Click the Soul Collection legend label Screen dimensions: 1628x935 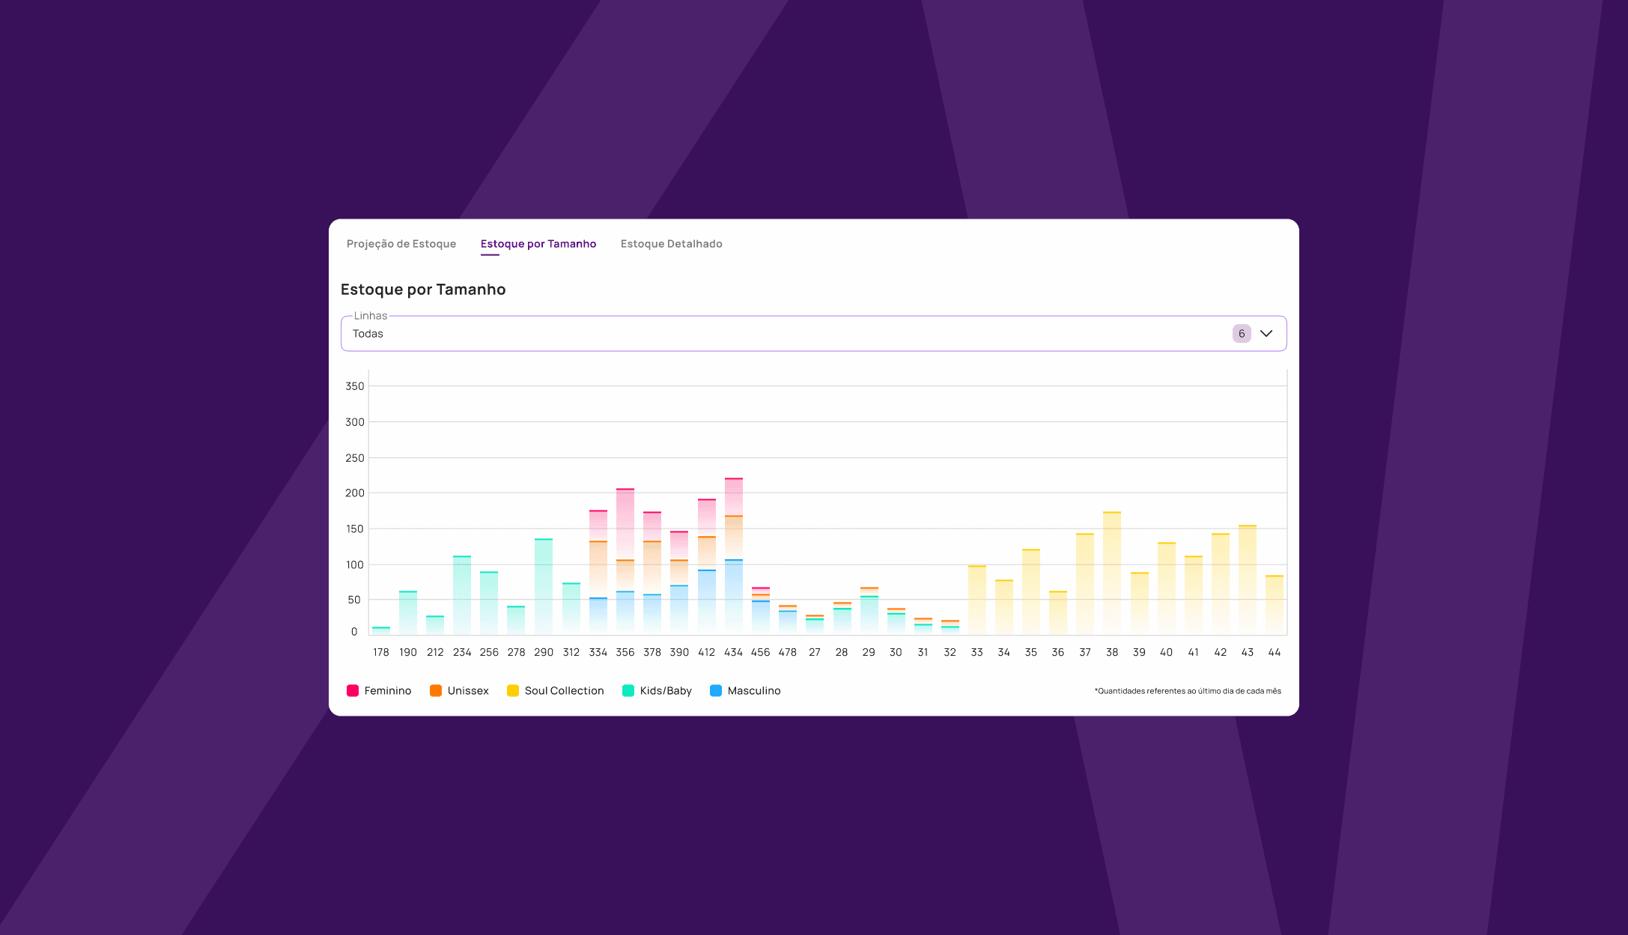564,691
